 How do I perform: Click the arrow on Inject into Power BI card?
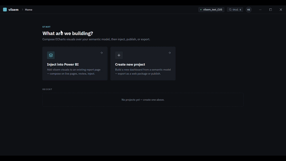pyautogui.click(x=102, y=53)
